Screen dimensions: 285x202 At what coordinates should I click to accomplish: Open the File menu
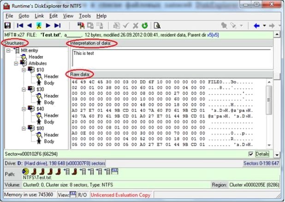coord(9,16)
